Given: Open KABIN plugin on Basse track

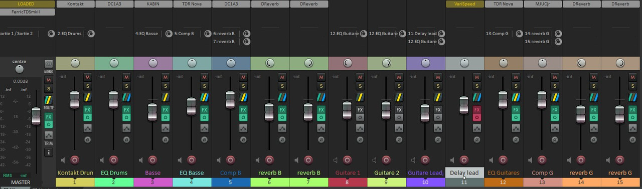Looking at the screenshot, I should tap(153, 4).
